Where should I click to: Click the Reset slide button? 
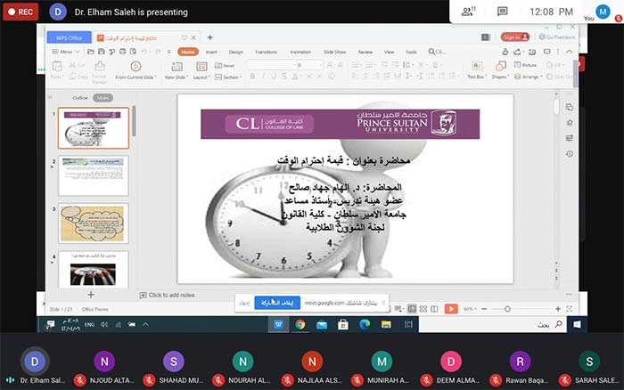pyautogui.click(x=225, y=65)
